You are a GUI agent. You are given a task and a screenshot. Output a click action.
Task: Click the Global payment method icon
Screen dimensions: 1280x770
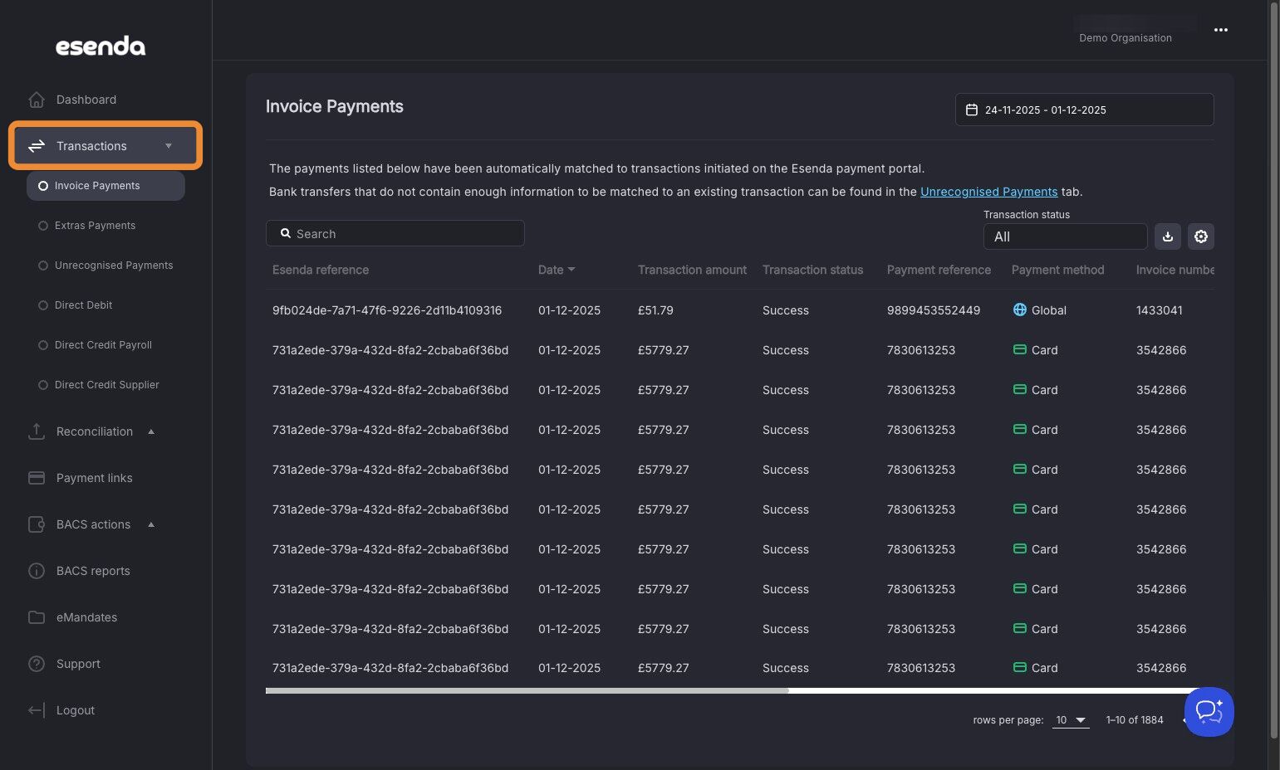pos(1020,309)
